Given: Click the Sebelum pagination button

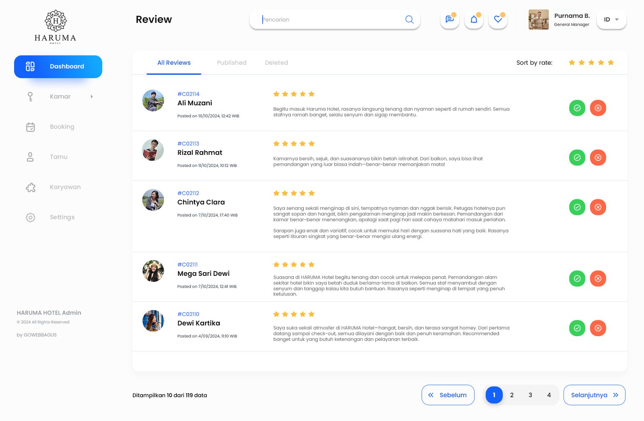Looking at the screenshot, I should 448,395.
